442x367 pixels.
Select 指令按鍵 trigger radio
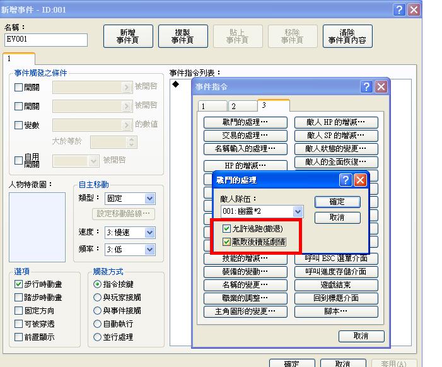click(97, 284)
